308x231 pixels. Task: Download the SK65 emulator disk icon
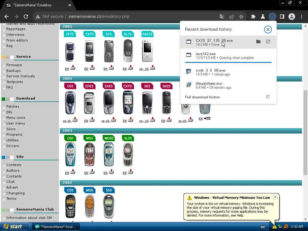169,120
